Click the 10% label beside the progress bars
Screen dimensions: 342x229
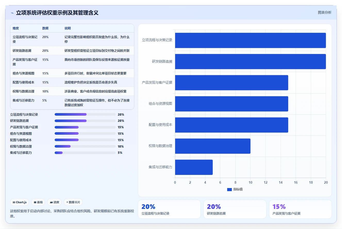pyautogui.click(x=121, y=146)
